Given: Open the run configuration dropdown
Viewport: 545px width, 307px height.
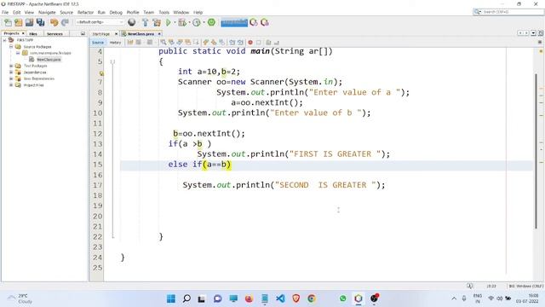Looking at the screenshot, I should [x=100, y=22].
